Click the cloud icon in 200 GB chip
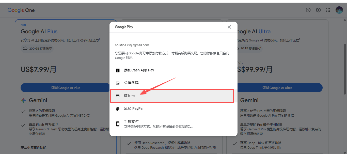Viewport: 347px width, 154px height. [25, 49]
